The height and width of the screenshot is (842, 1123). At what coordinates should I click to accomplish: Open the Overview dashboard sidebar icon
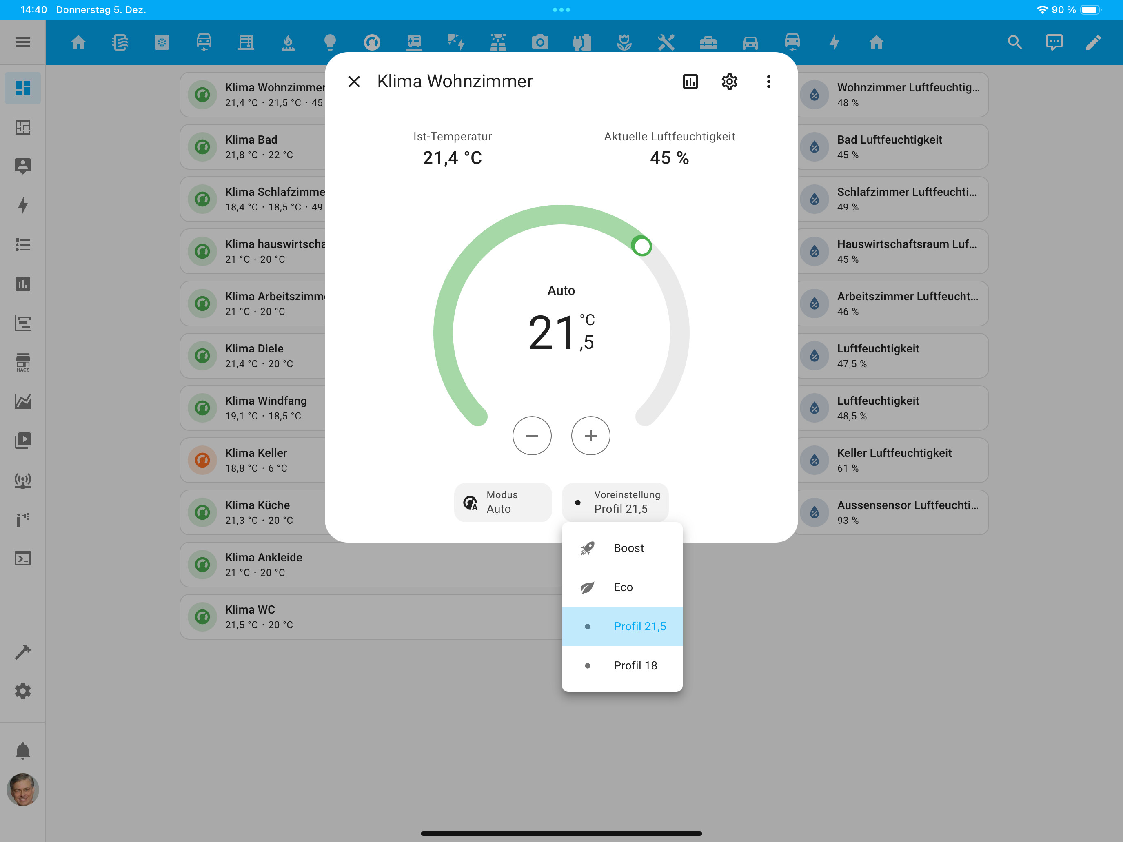coord(22,88)
